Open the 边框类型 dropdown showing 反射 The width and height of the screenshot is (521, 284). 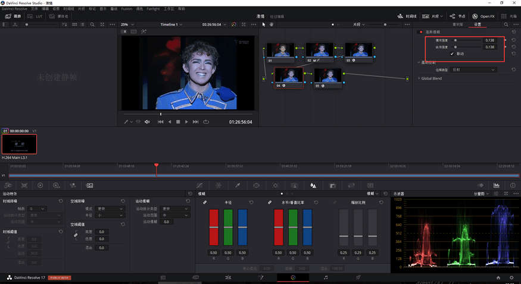click(474, 70)
